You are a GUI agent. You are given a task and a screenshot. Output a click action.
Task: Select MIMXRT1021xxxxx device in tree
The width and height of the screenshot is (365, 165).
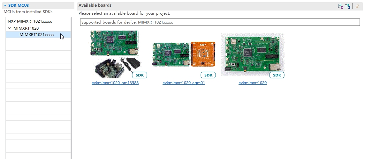point(37,35)
